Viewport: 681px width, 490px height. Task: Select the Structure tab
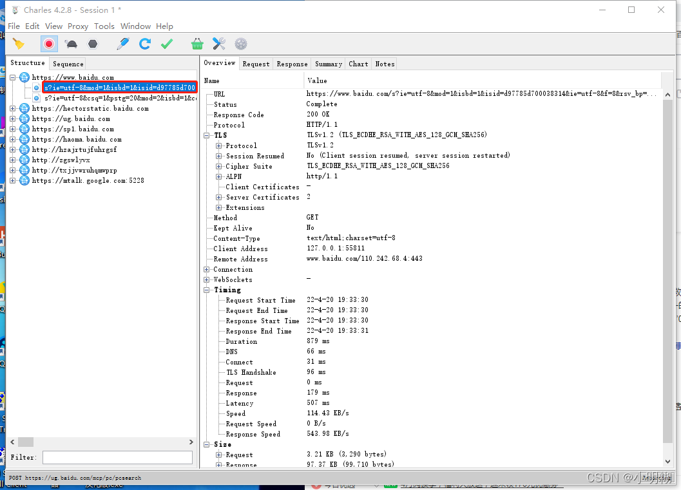[x=27, y=63]
